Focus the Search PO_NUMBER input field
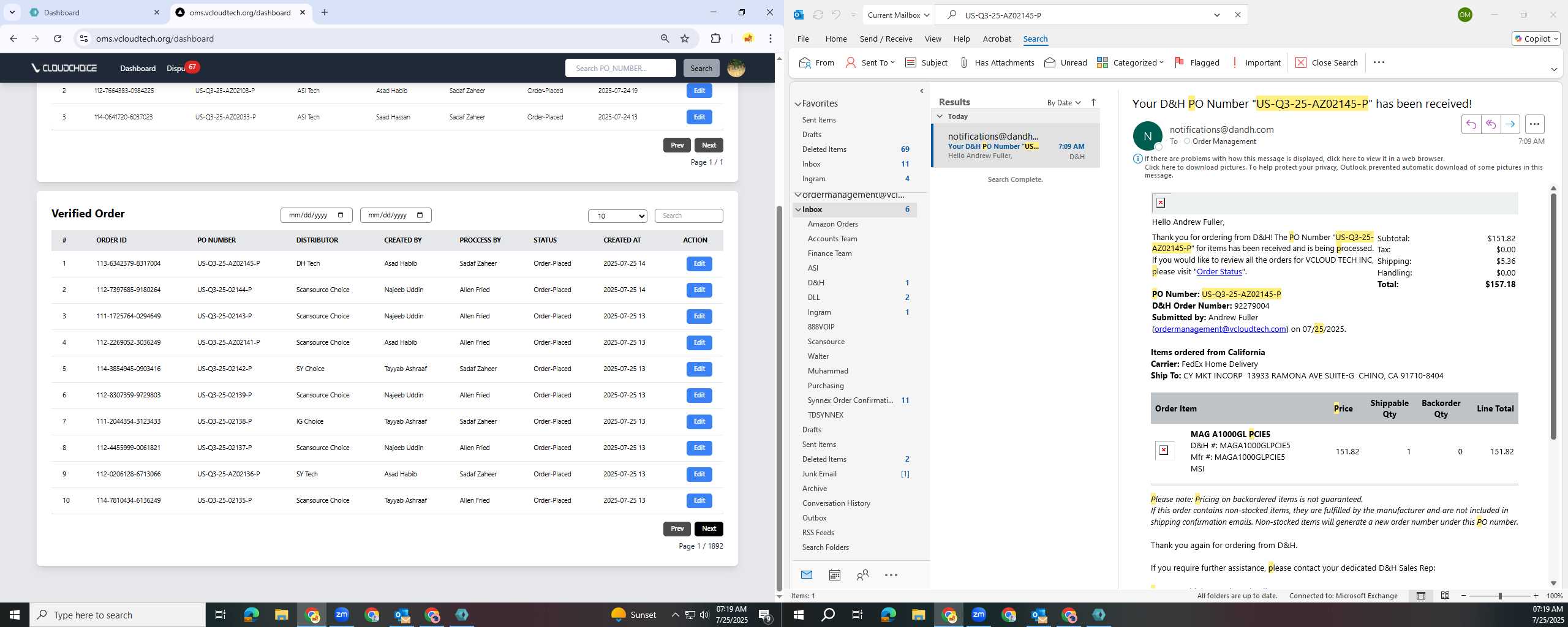This screenshot has width=1568, height=627. [x=620, y=68]
